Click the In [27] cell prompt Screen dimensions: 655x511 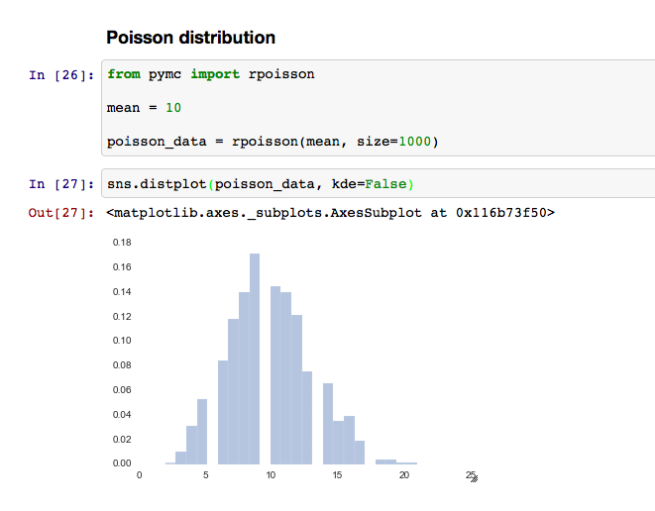click(61, 184)
